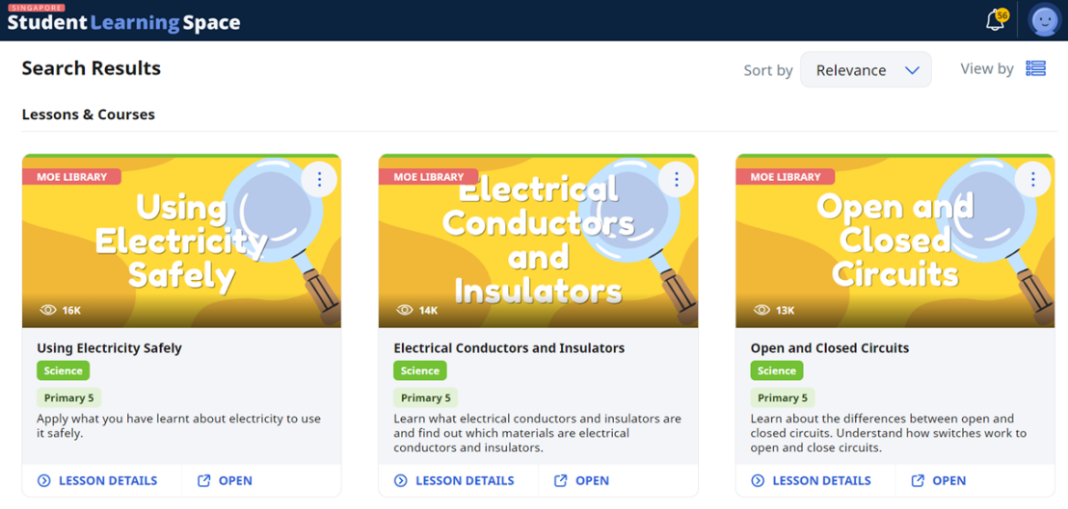This screenshot has width=1068, height=509.
Task: Open the Open and Closed Circuits lesson
Action: [x=938, y=480]
